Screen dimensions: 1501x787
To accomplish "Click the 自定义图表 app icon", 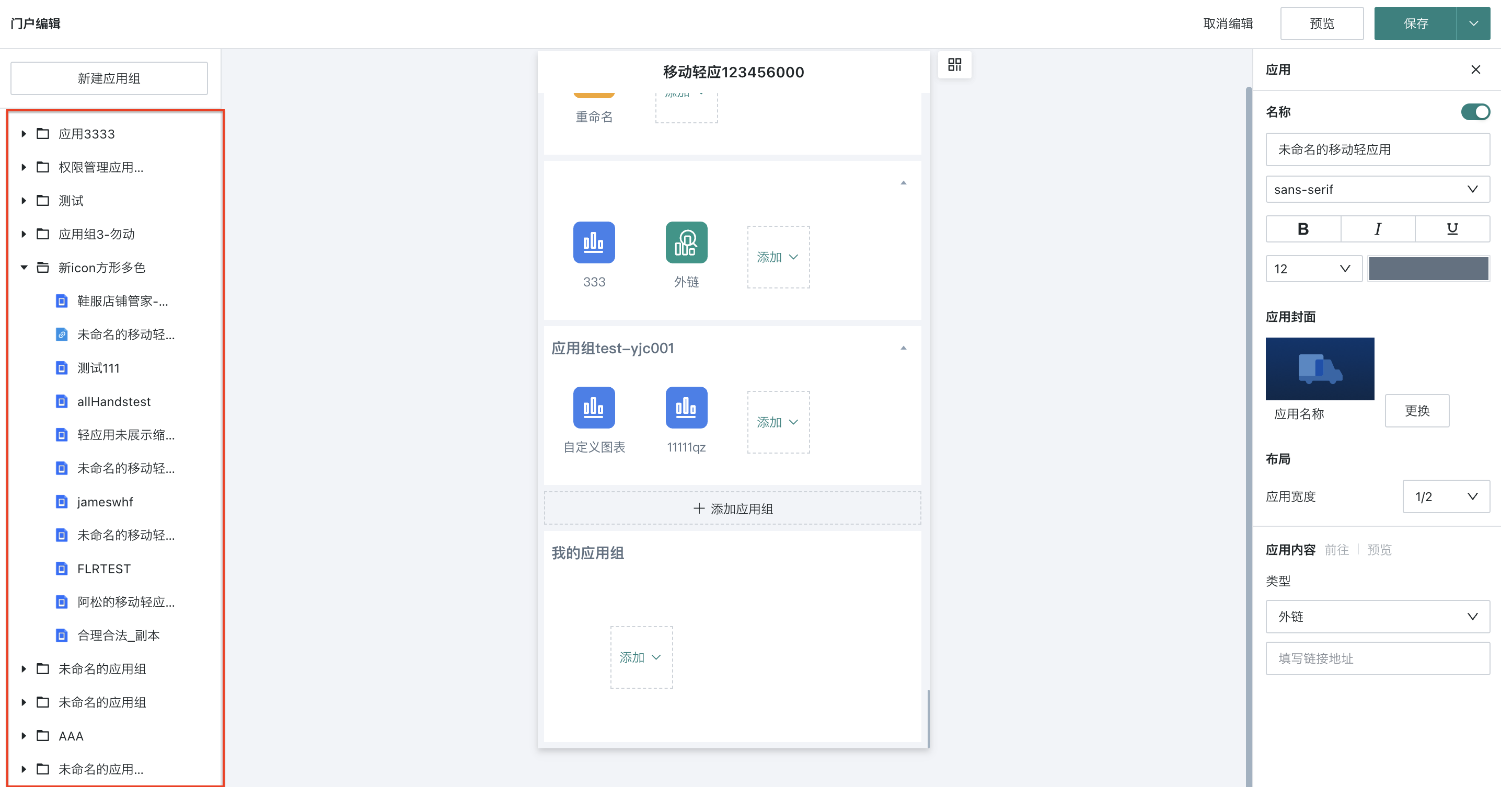I will pos(594,407).
